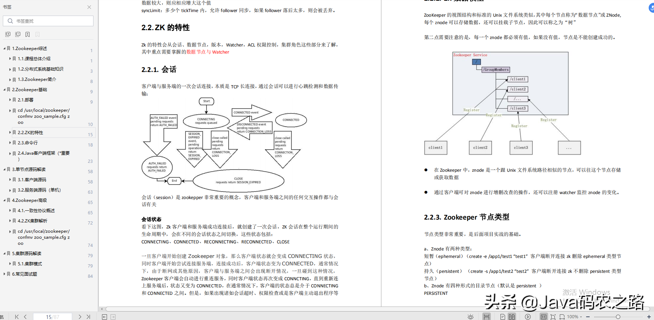Click the heading 2.2.3. Zookeeper 节点类型
Screen dimensions: 654x320
click(467, 217)
